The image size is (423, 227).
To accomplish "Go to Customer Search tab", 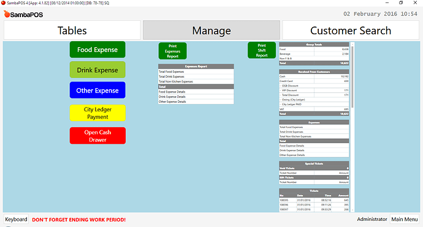I will tap(351, 31).
